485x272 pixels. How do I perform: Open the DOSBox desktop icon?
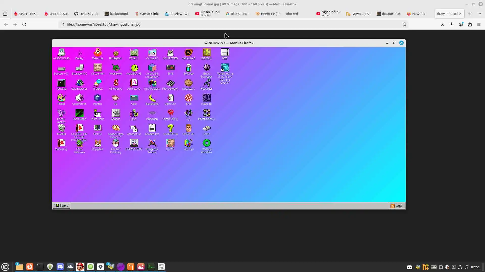206,53
